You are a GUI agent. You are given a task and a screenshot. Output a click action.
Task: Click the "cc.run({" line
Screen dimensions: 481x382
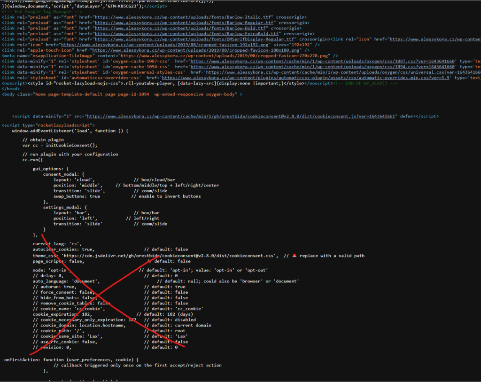click(32, 160)
